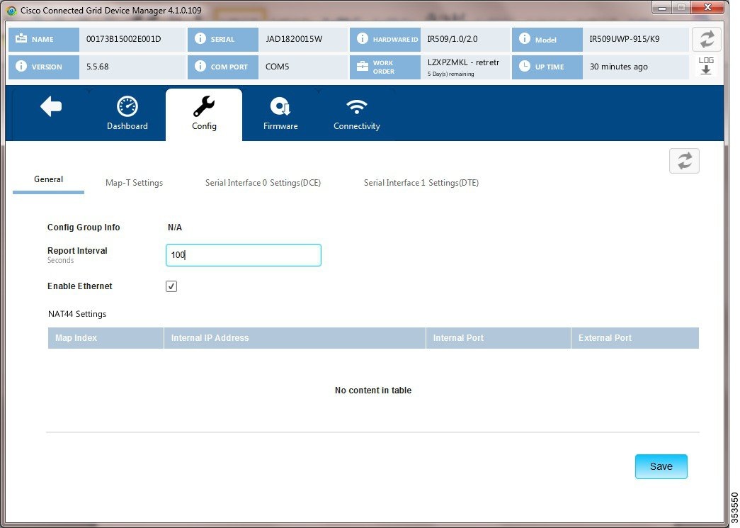740x528 pixels.
Task: Click the Cisco app icon in title bar
Action: pos(11,11)
